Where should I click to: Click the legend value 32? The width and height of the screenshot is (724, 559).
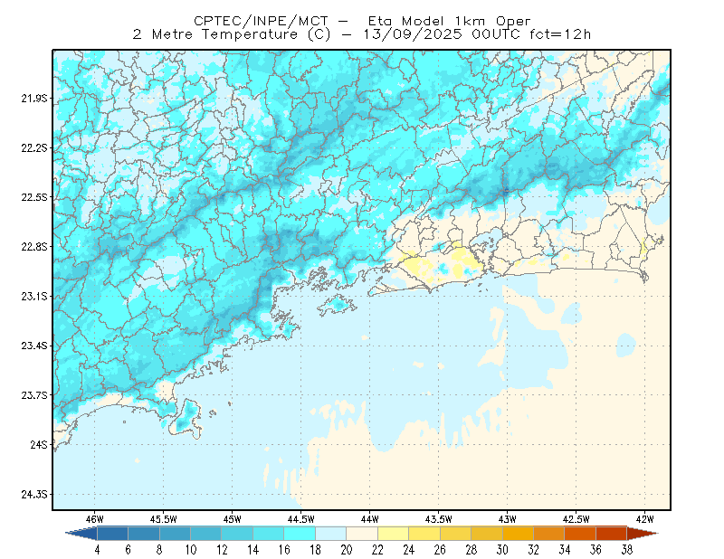[534, 550]
